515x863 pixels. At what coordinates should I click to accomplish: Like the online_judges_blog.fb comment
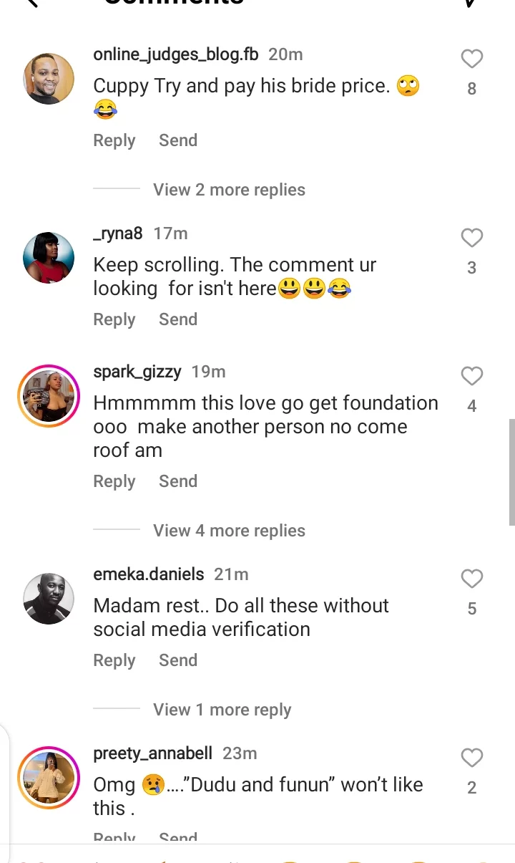click(471, 59)
